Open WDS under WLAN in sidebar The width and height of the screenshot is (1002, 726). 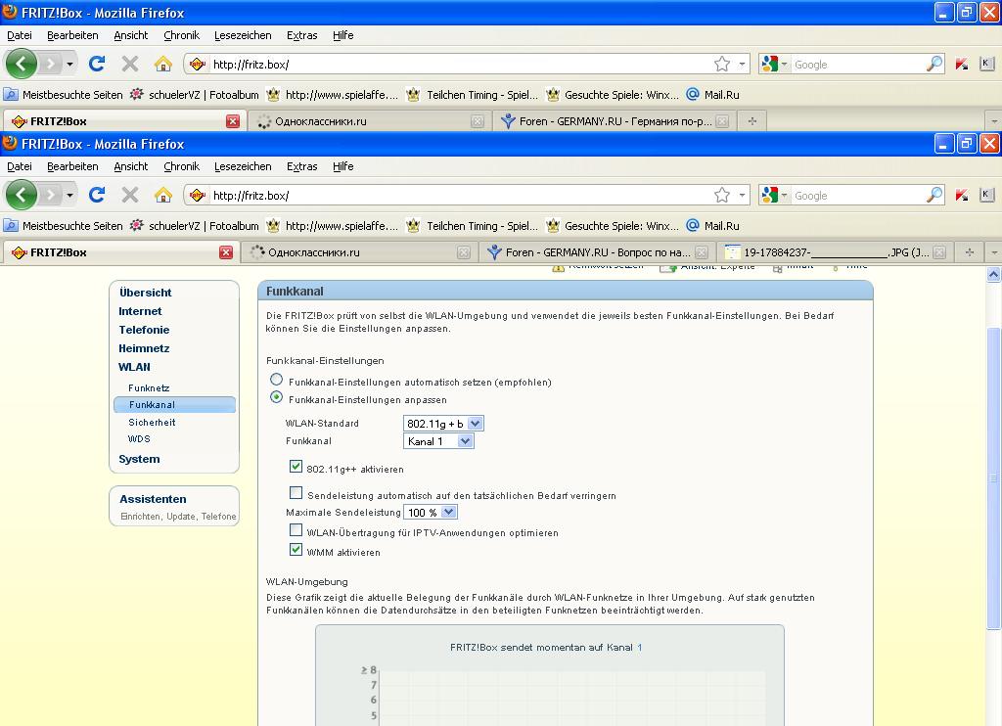(139, 439)
